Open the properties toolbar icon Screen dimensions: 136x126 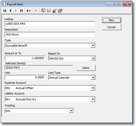pos(60,11)
